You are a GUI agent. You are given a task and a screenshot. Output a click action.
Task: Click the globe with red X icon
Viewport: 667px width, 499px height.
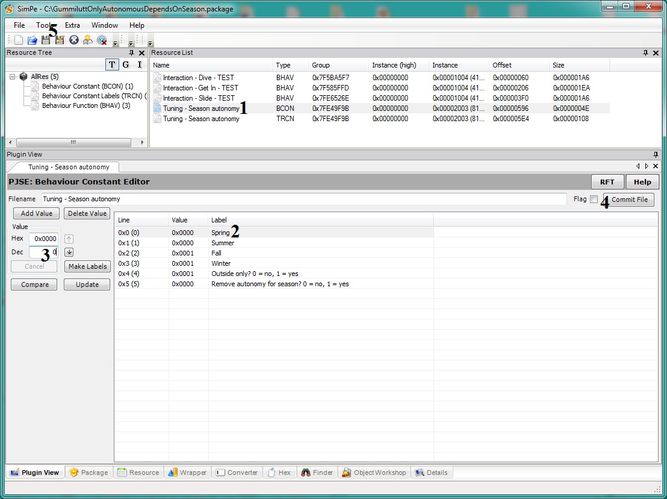(102, 40)
